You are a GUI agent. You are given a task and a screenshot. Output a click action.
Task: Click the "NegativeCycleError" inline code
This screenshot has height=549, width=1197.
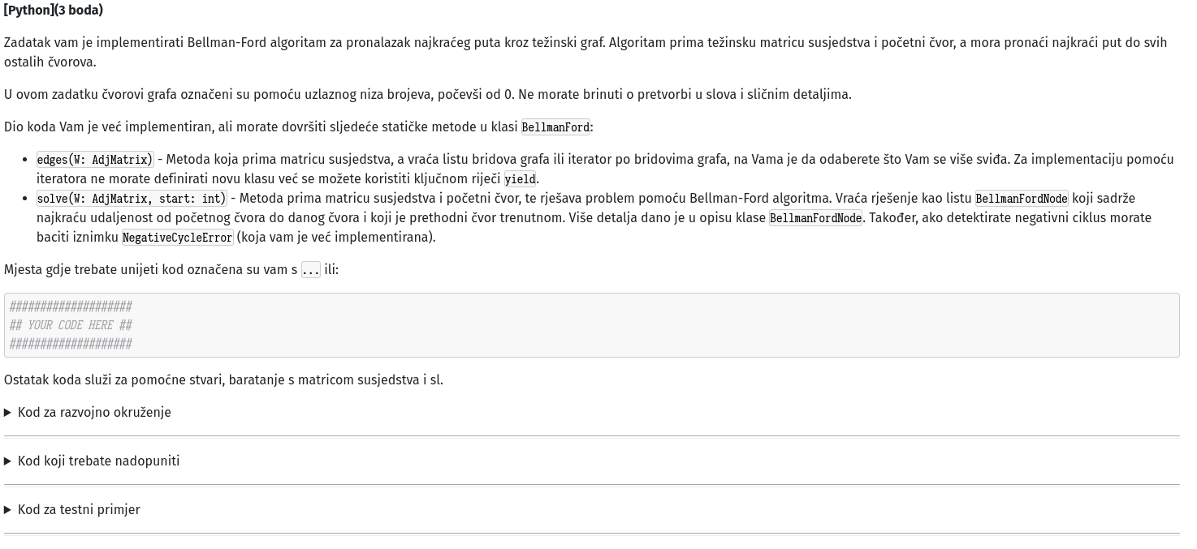pyautogui.click(x=178, y=238)
